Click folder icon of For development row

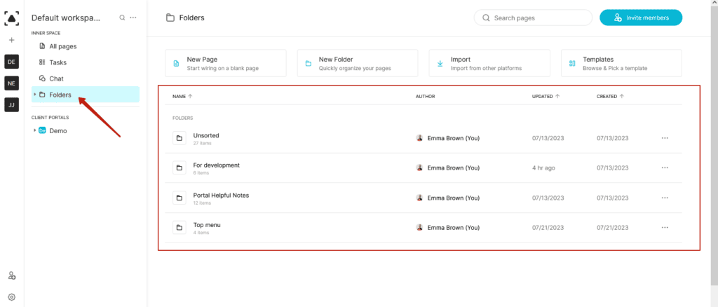pos(179,168)
